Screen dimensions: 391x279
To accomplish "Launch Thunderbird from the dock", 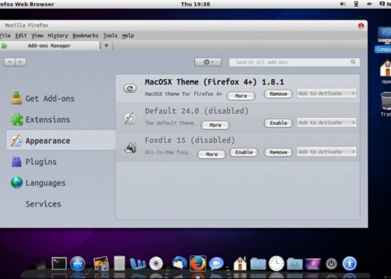I will click(x=179, y=263).
